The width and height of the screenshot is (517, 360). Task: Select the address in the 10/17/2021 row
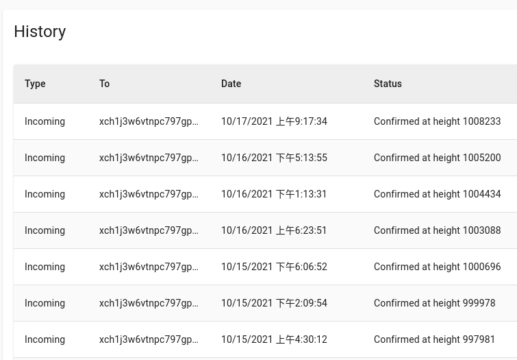tap(149, 121)
